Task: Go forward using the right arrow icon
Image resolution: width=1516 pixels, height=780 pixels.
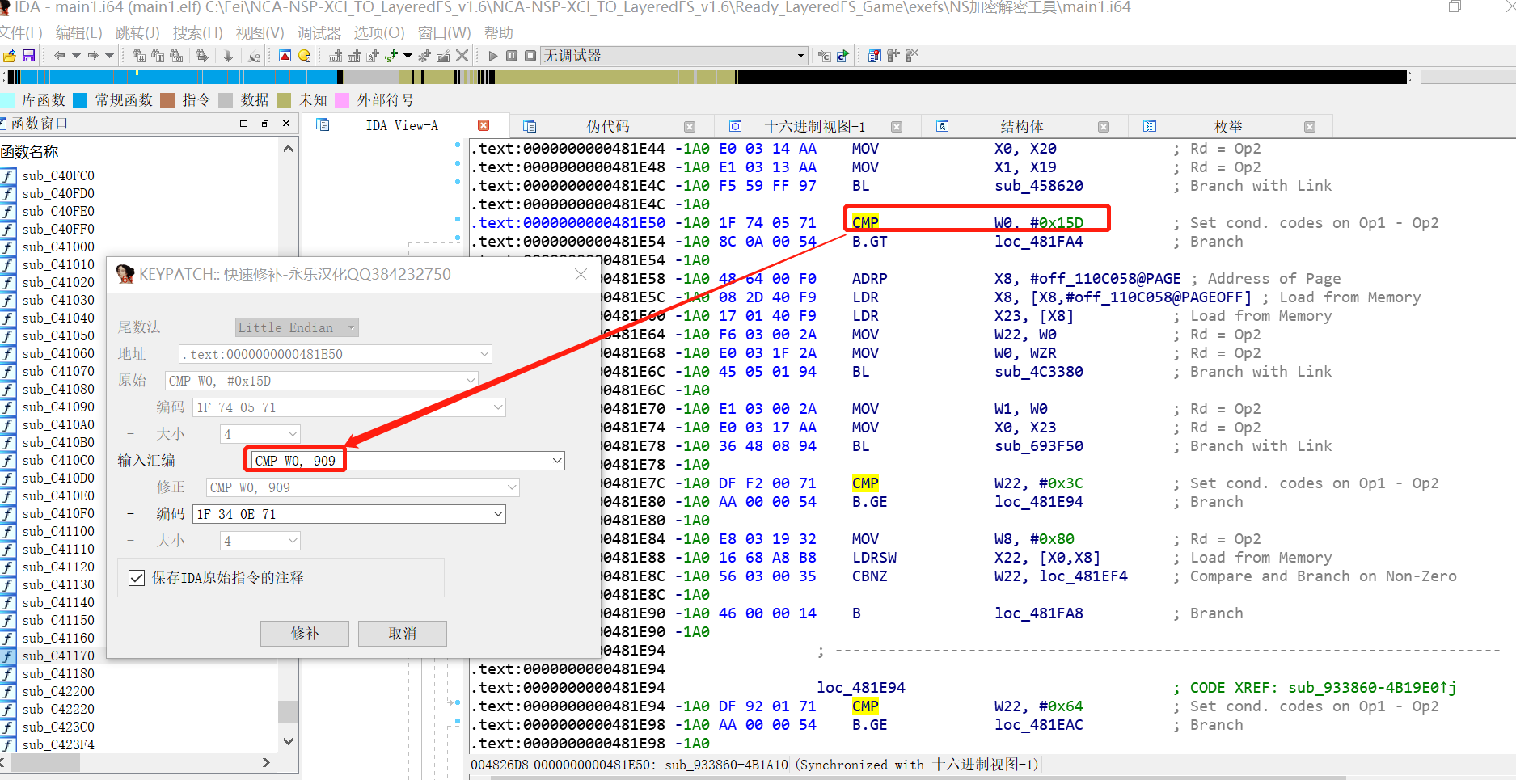Action: [x=93, y=56]
